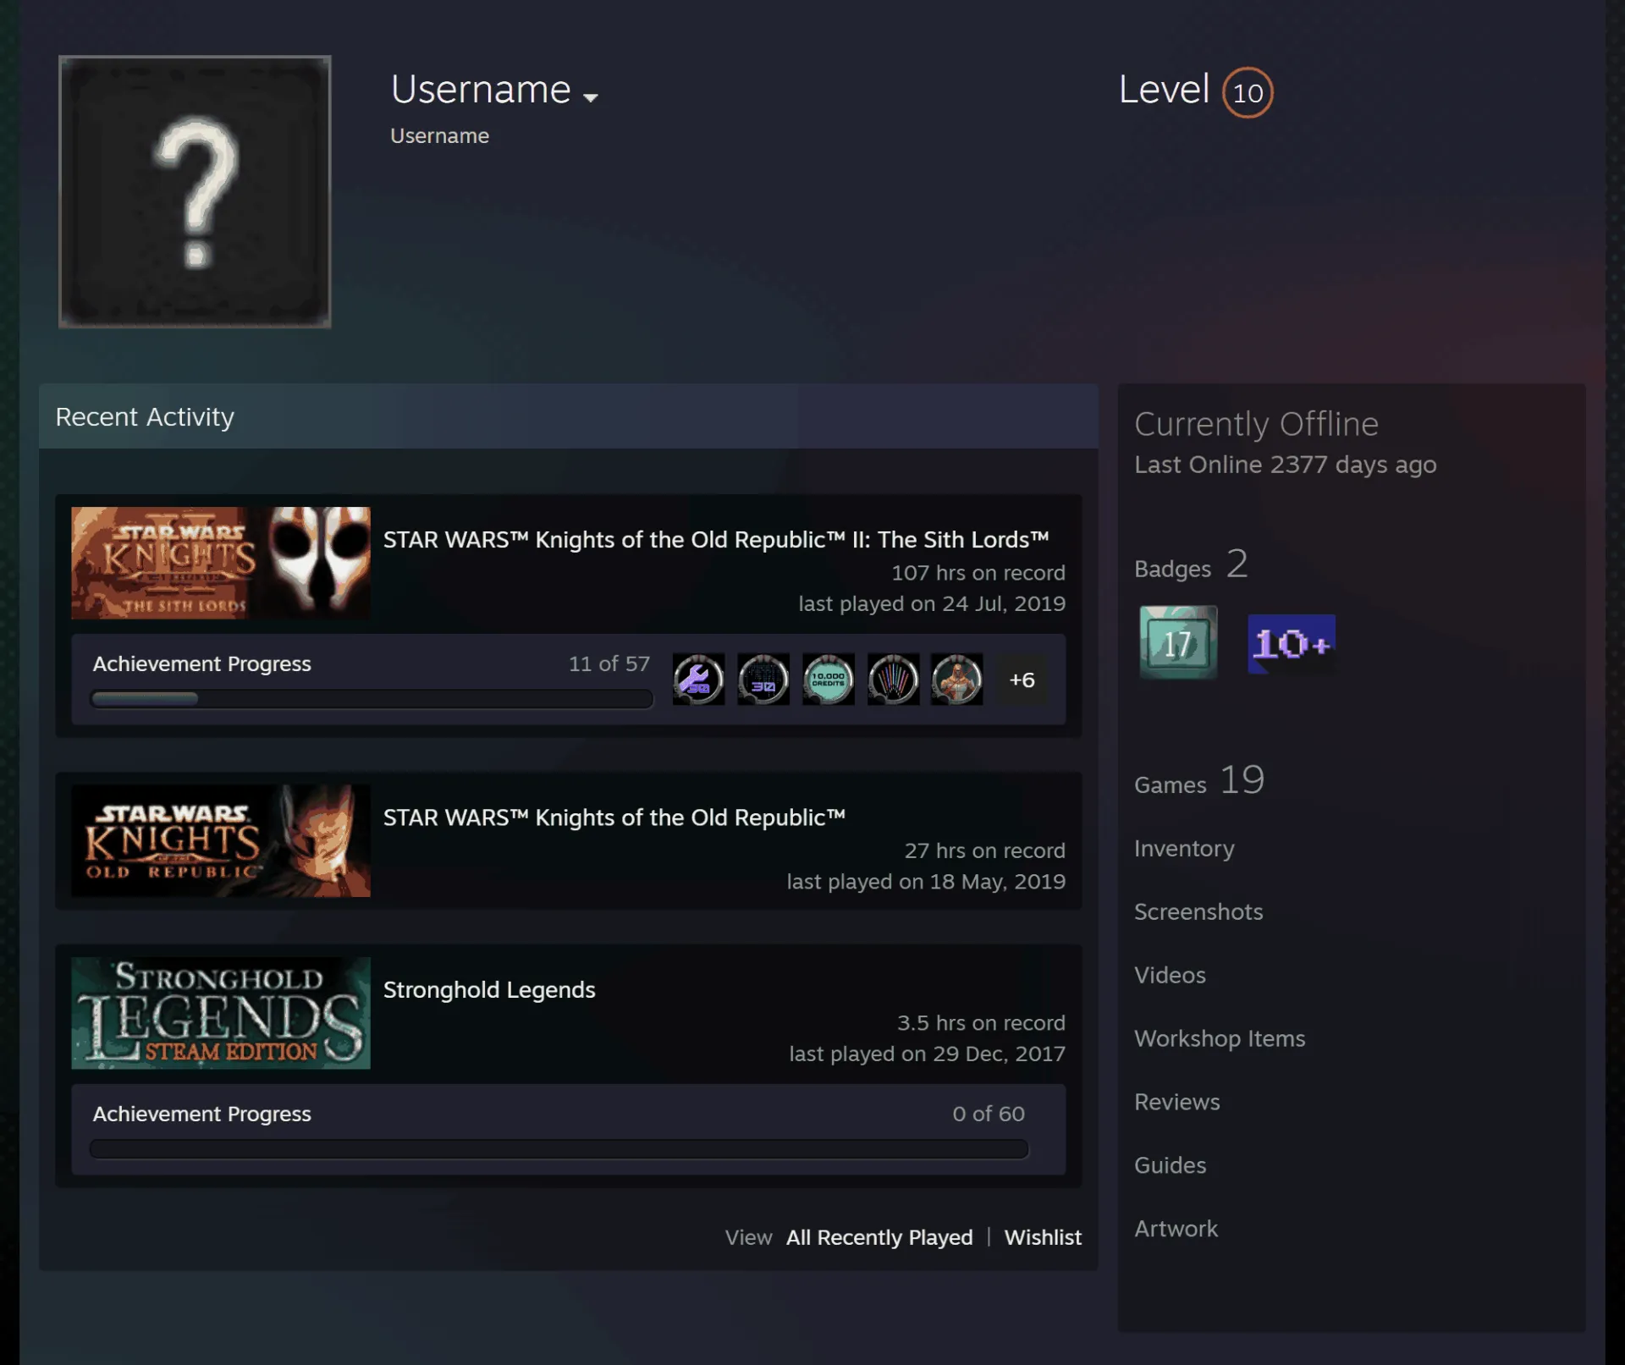Click the character figure achievement icon
This screenshot has width=1625, height=1365.
pos(957,679)
